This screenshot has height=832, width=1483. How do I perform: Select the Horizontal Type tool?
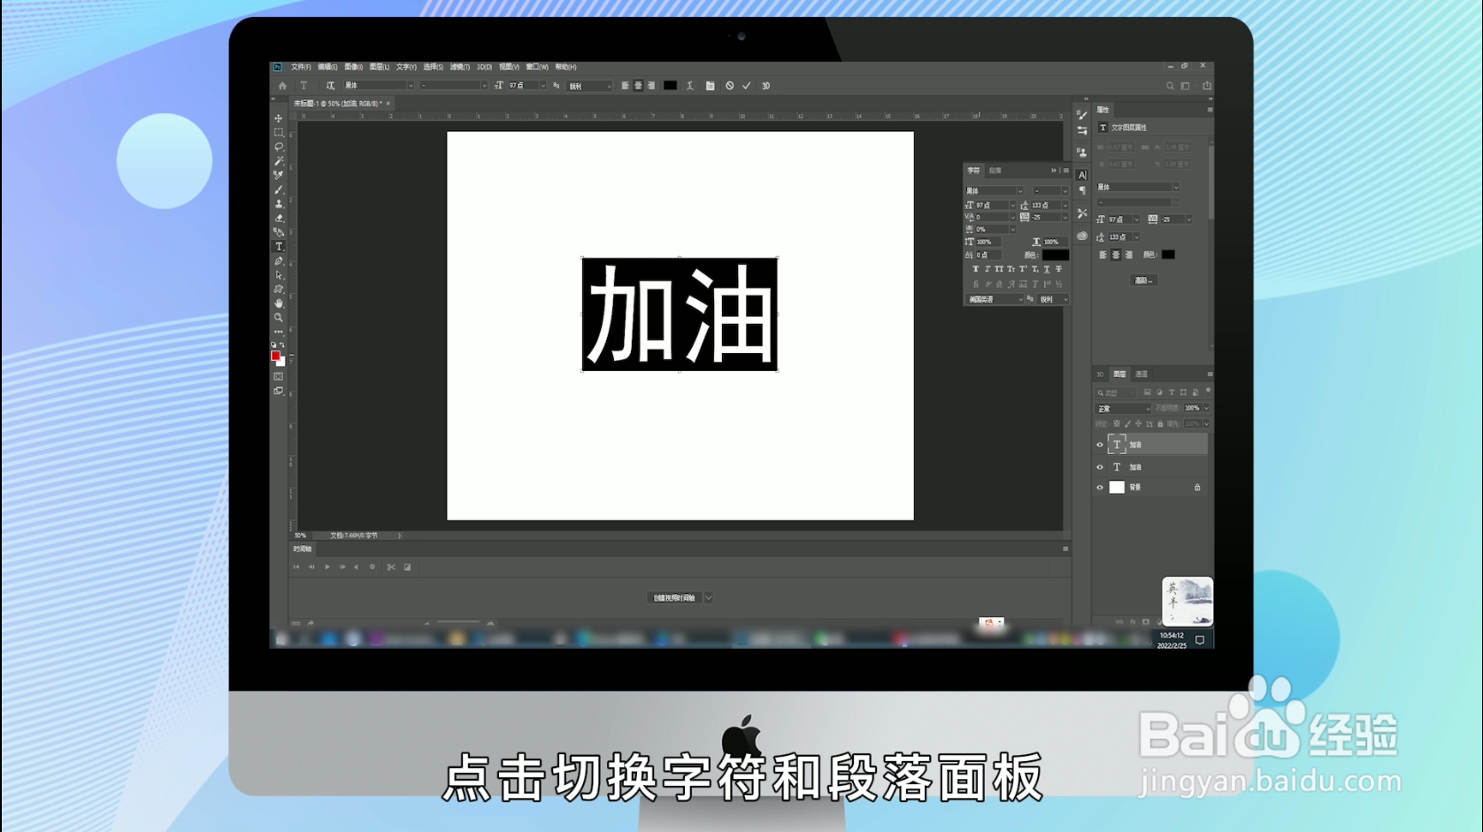pos(279,246)
